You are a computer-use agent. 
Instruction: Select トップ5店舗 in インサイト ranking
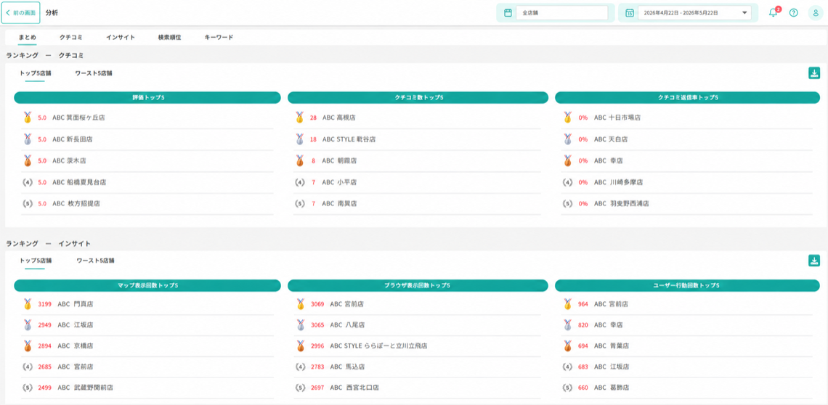[x=36, y=261]
